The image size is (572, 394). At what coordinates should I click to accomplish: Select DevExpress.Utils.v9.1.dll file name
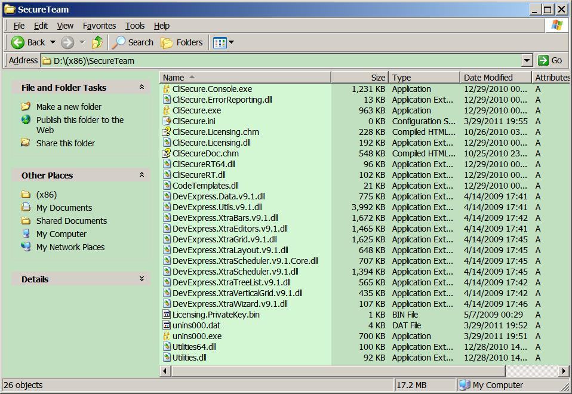pyautogui.click(x=217, y=207)
